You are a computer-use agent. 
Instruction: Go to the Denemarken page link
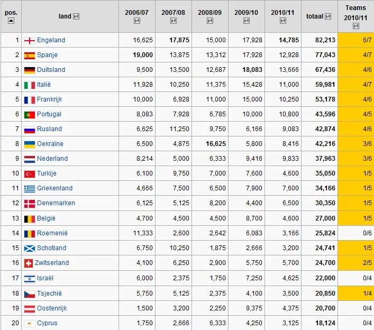pyautogui.click(x=56, y=203)
